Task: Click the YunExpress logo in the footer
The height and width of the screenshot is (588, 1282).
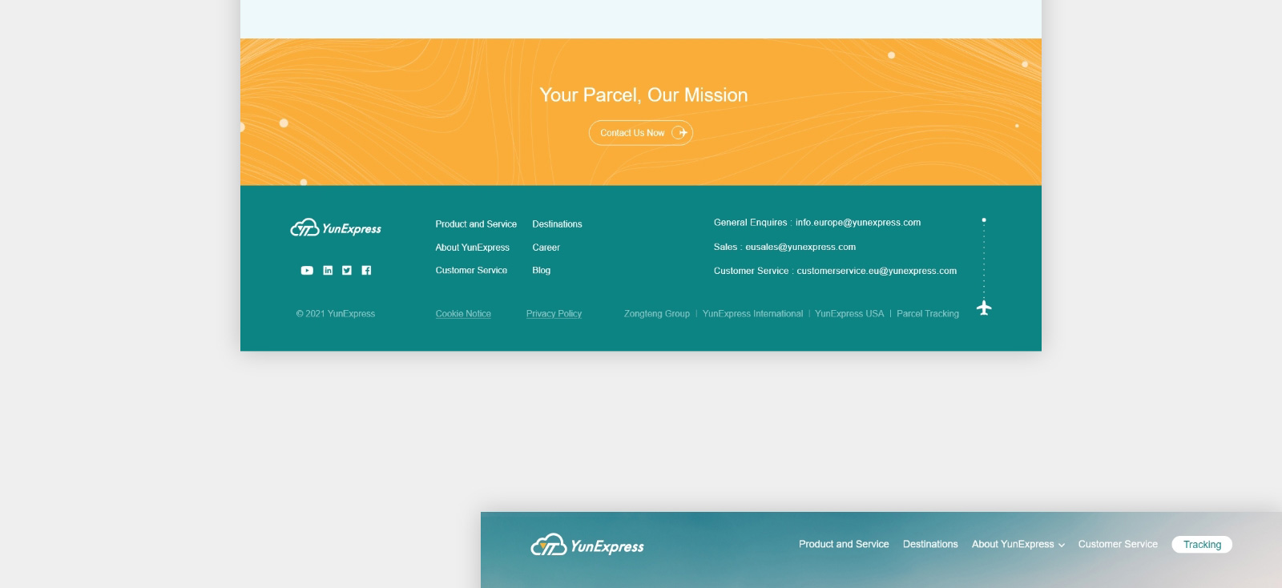Action: coord(336,228)
